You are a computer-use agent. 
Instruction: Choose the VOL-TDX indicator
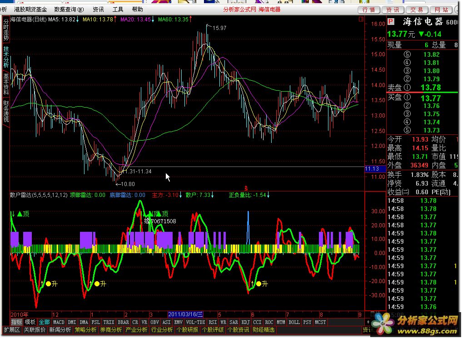pyautogui.click(x=196, y=322)
